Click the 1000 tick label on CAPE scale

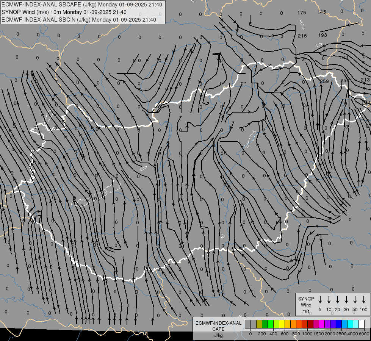(307, 334)
